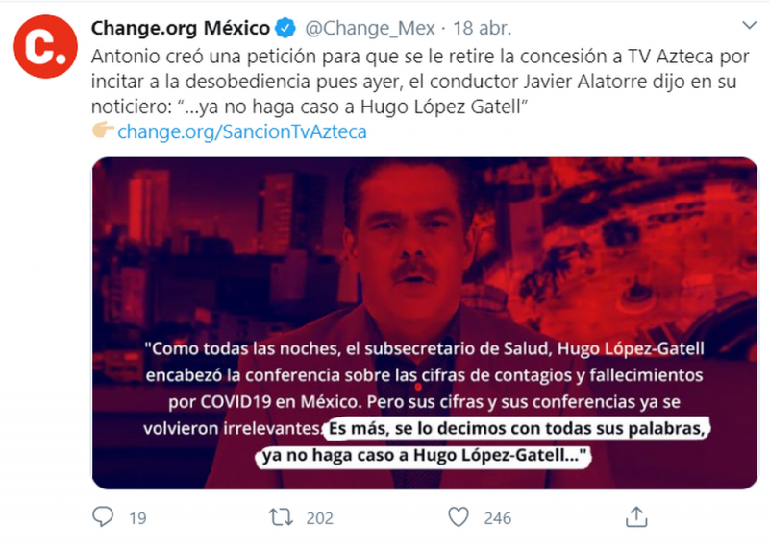Click the blue verified badge
The width and height of the screenshot is (769, 548).
pos(285,28)
